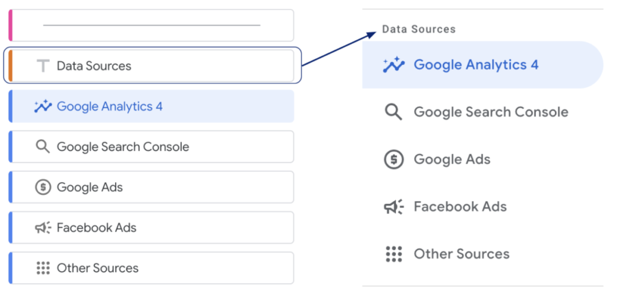Image resolution: width=617 pixels, height=297 pixels.
Task: Click grid dots icon in left Other Sources row
Action: [x=43, y=268]
